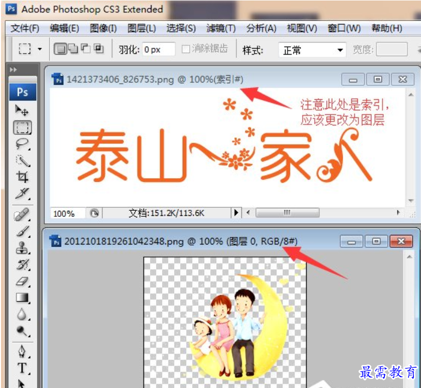Choose Add to selection mode
This screenshot has width=421, height=388.
click(73, 49)
